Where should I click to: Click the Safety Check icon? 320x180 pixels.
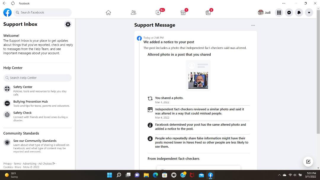click(7, 115)
